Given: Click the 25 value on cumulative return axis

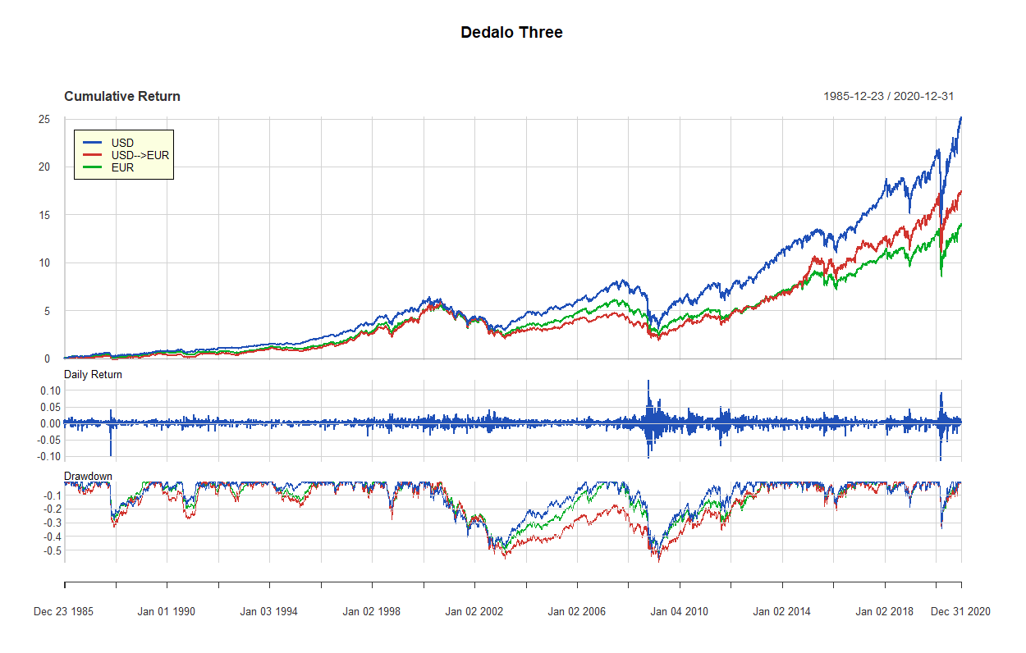Looking at the screenshot, I should [44, 120].
